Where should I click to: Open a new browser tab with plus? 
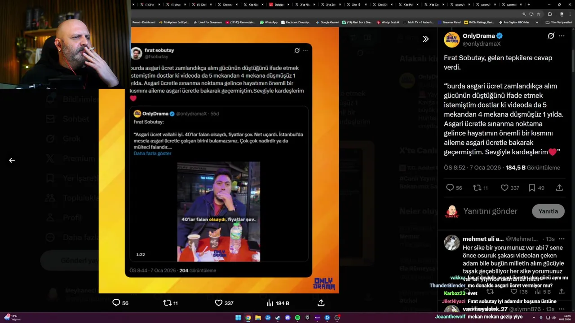tap(529, 4)
